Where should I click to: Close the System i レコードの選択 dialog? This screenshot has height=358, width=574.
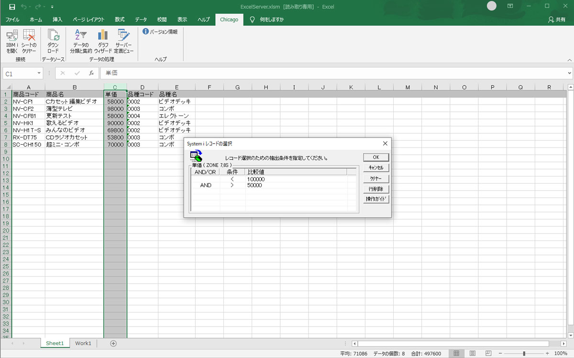[x=385, y=143]
